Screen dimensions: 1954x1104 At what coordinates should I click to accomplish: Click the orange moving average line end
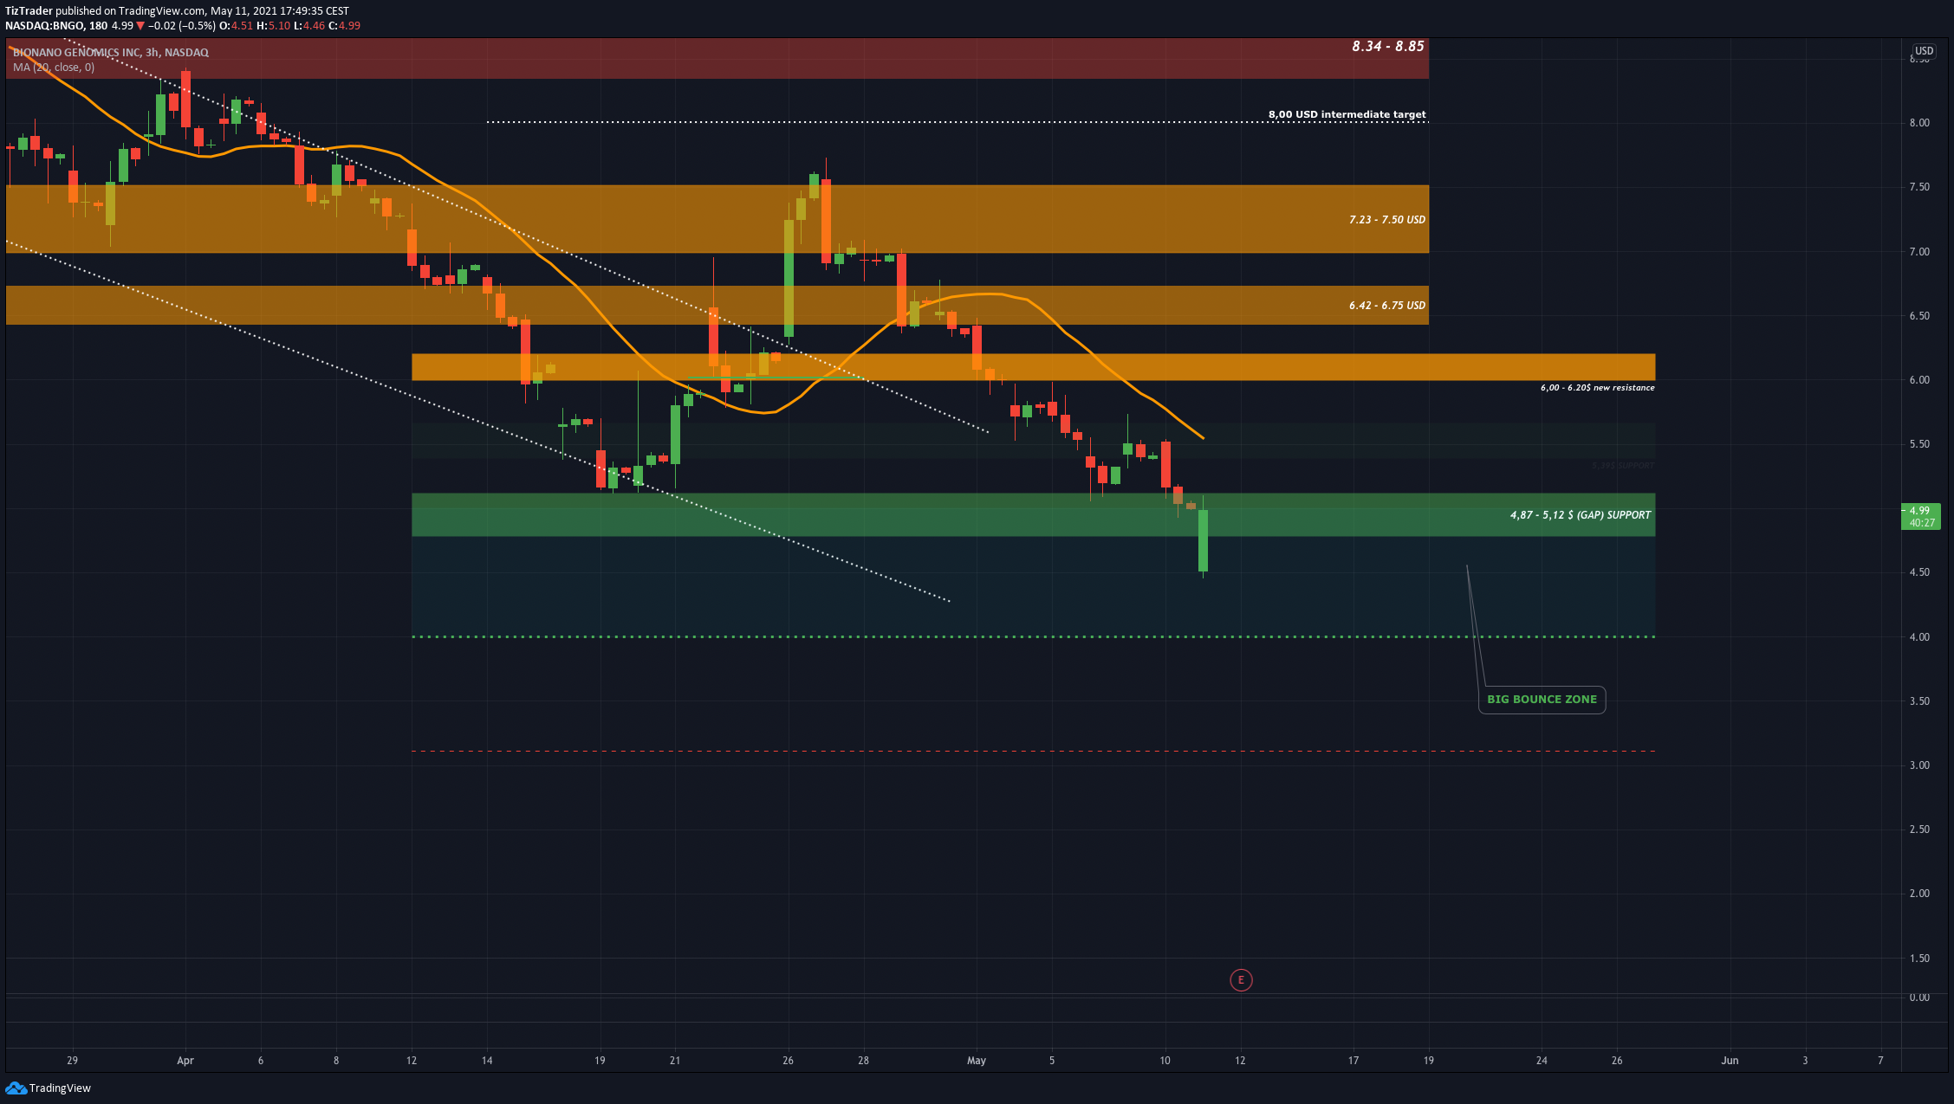[1202, 437]
